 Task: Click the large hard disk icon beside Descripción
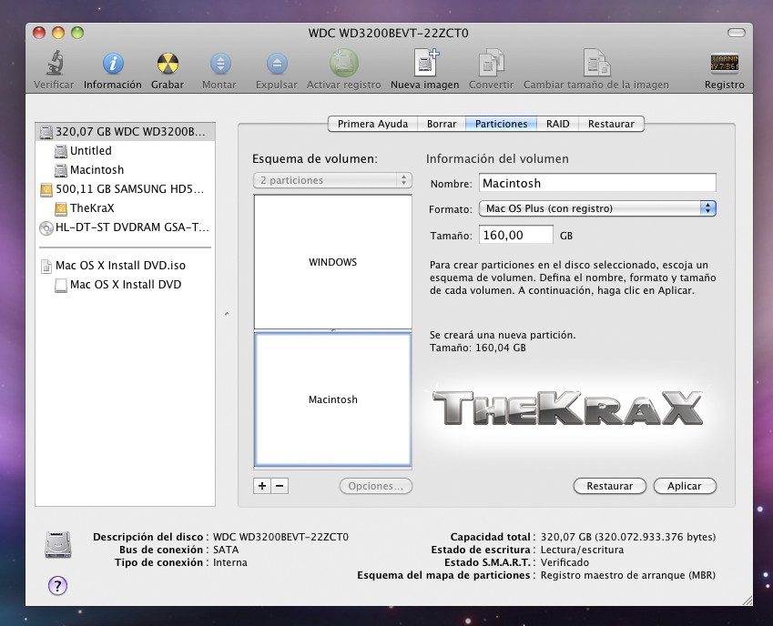click(x=58, y=545)
